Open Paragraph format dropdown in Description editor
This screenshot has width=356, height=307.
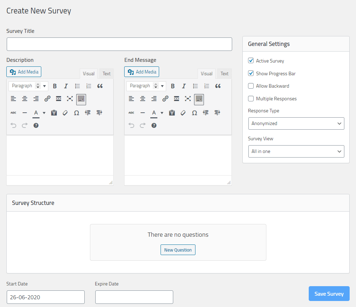click(28, 86)
